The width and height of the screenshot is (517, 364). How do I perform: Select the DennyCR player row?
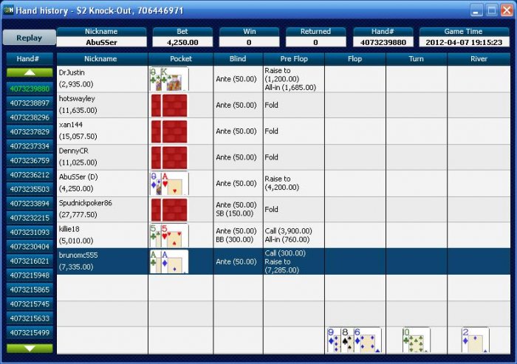coord(284,157)
